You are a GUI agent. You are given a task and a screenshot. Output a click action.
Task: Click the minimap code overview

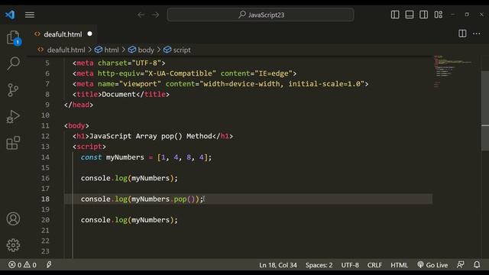[452, 72]
